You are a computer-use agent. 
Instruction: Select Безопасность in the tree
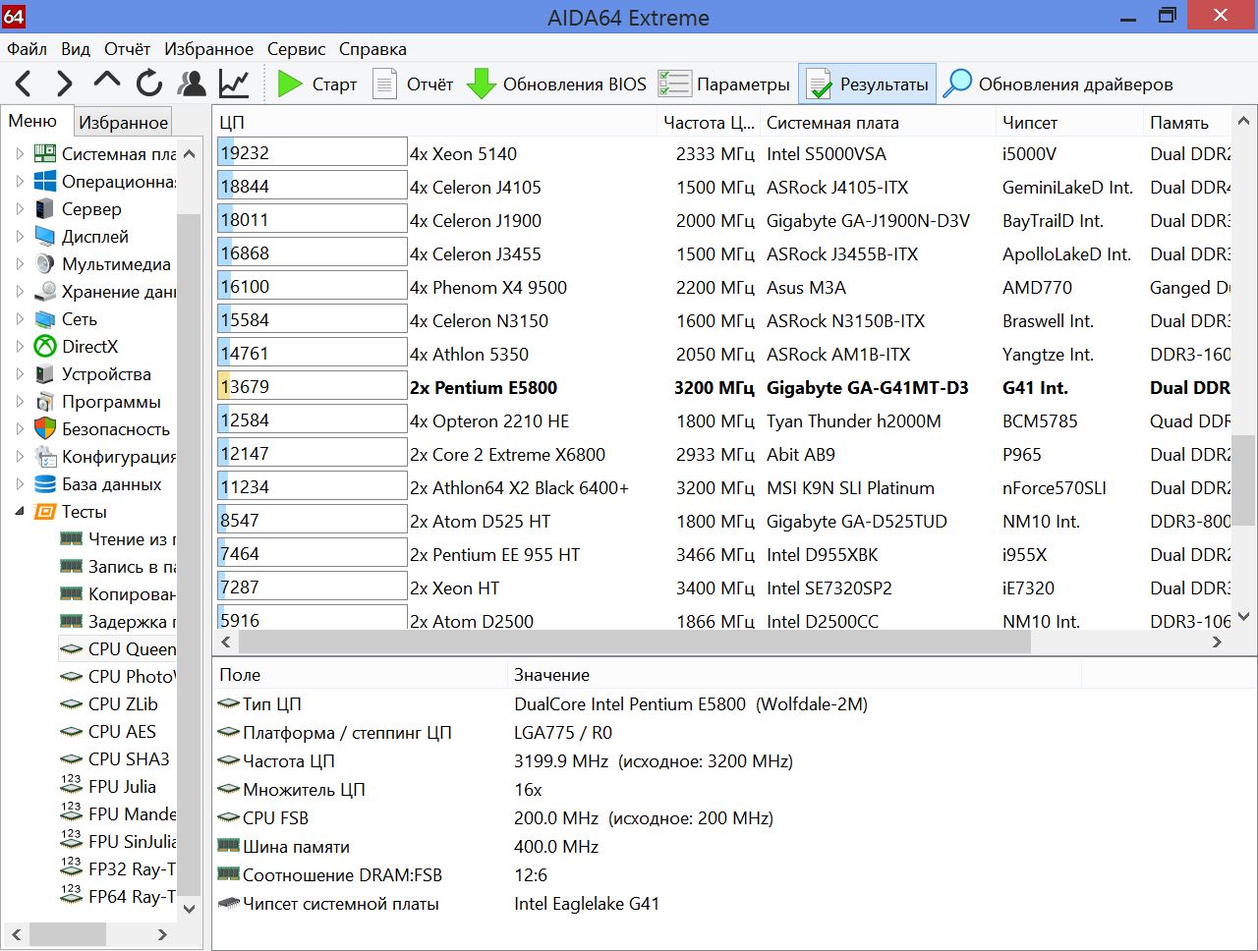(116, 429)
